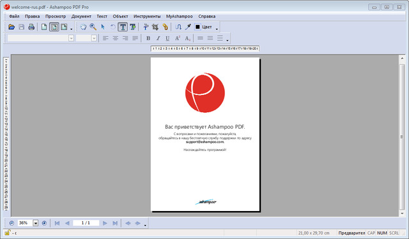Image resolution: width=409 pixels, height=239 pixels.
Task: Expand the page layout toolbar options arrow
Action: point(71,29)
